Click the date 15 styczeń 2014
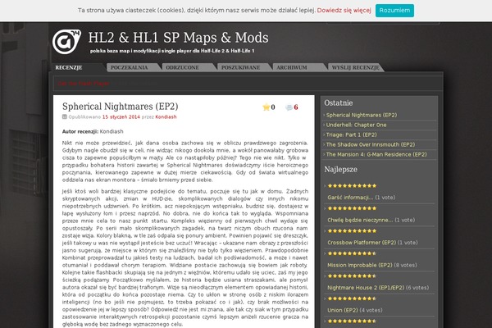 coord(121,116)
